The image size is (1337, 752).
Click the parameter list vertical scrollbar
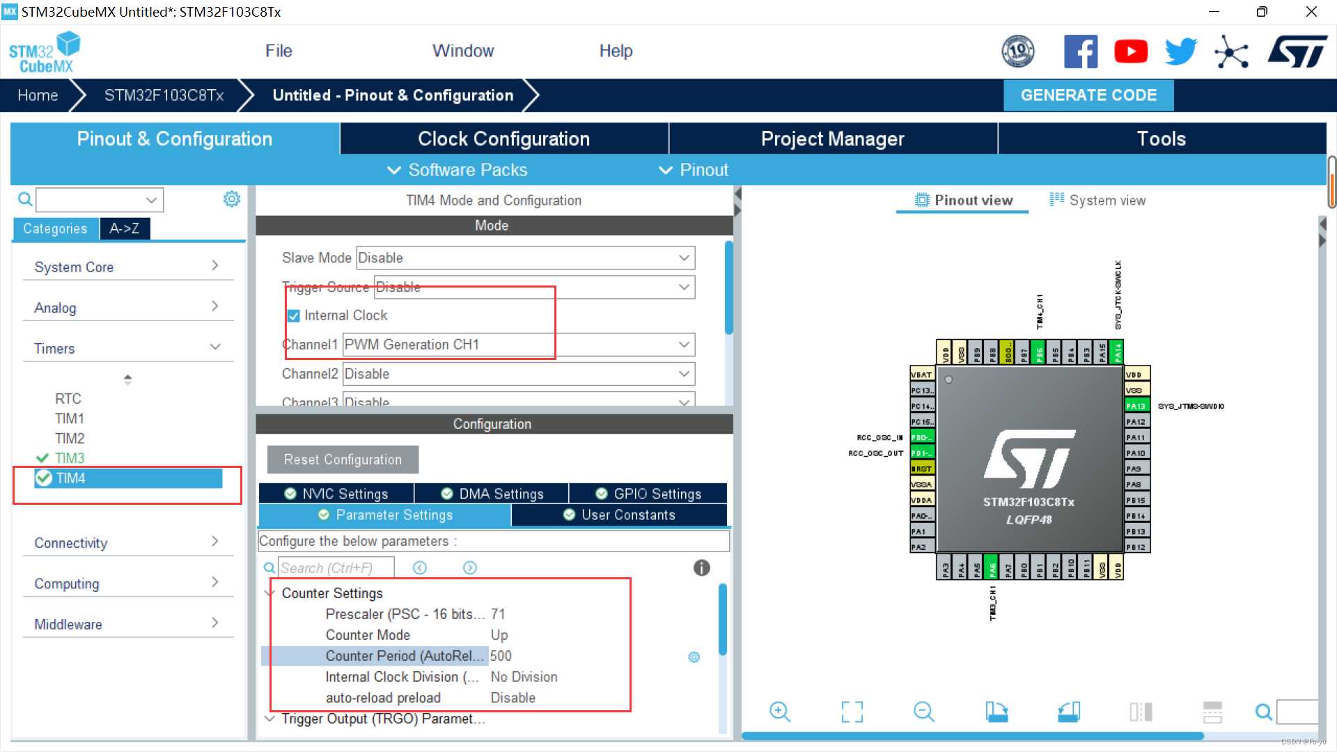(722, 620)
